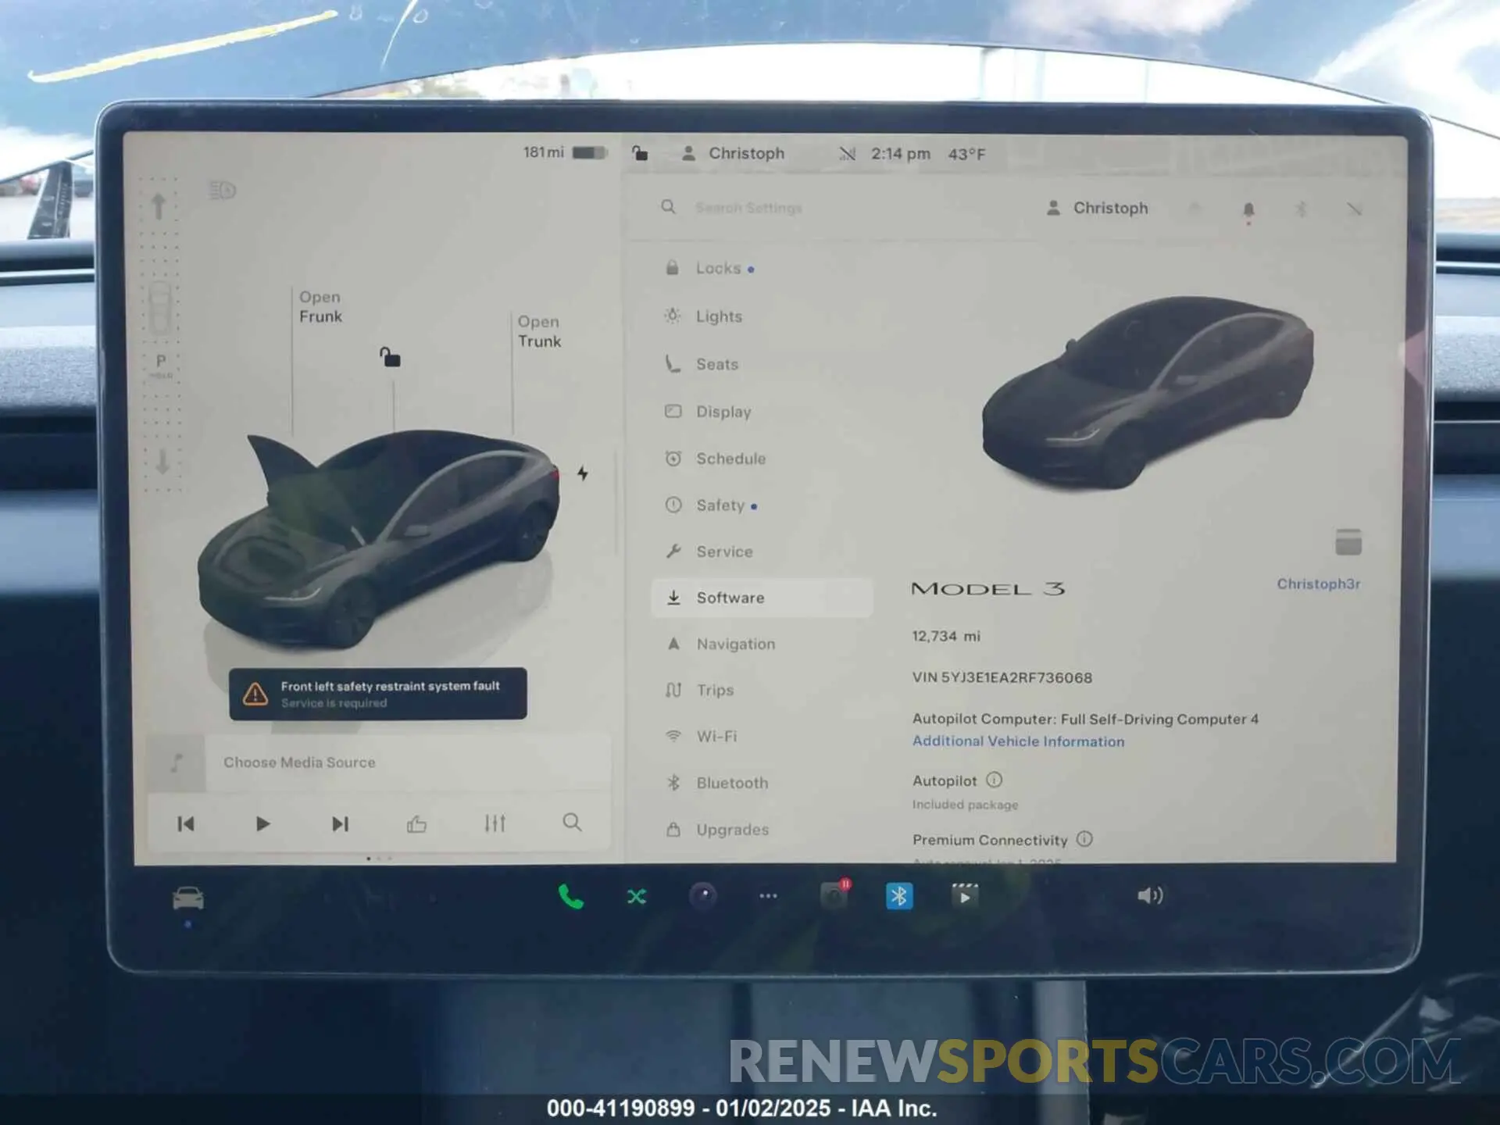Open the safety restraint fault alert
1500x1125 pixels.
pyautogui.click(x=378, y=694)
